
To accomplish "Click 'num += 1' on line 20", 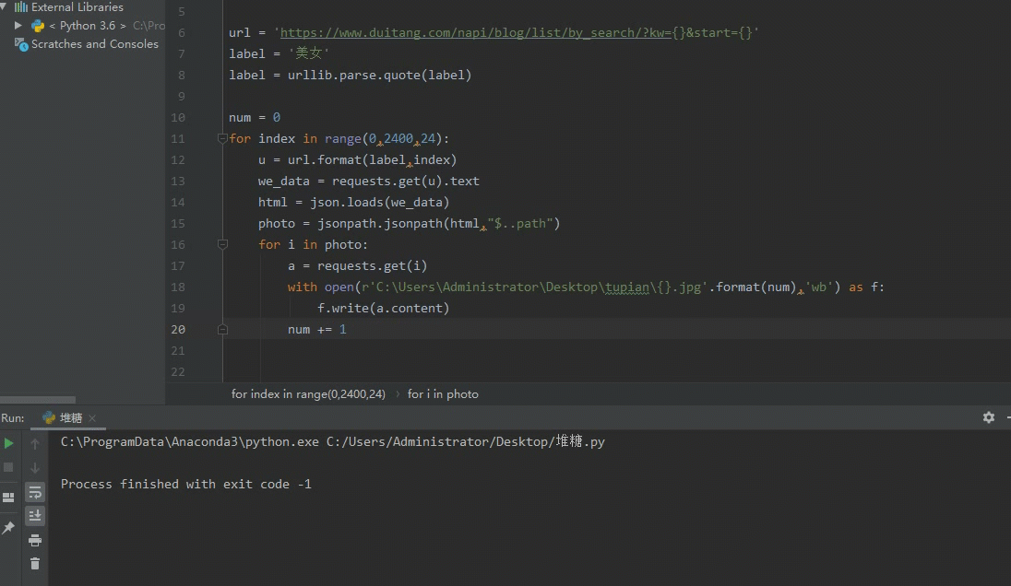I will (317, 329).
